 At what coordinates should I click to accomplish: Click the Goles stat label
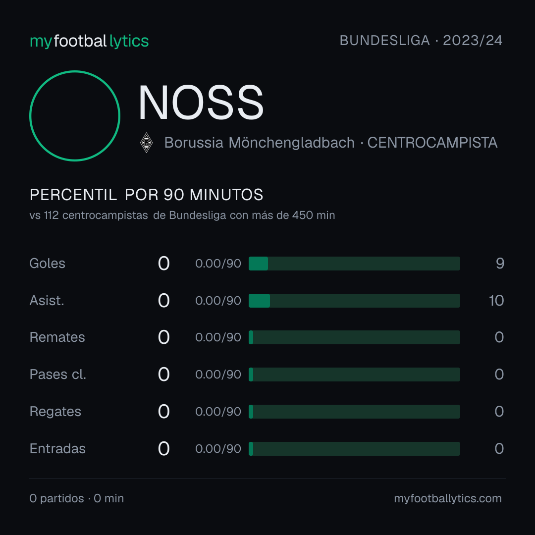[x=48, y=264]
